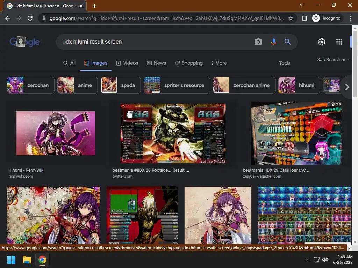Click the page vertical scrollbar thumb
This screenshot has width=358, height=268.
(x=355, y=64)
